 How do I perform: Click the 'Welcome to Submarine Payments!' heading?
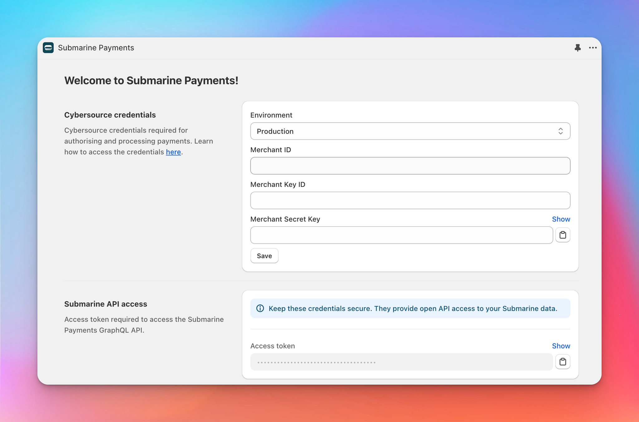[x=151, y=80]
